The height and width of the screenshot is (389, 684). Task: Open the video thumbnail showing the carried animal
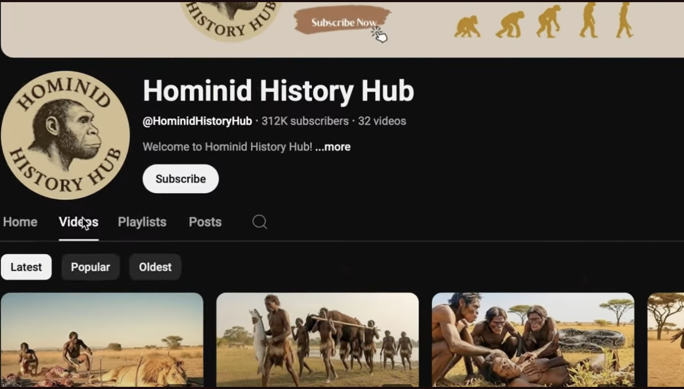[x=317, y=340]
